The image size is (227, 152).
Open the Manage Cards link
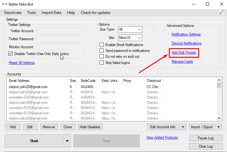182,61
